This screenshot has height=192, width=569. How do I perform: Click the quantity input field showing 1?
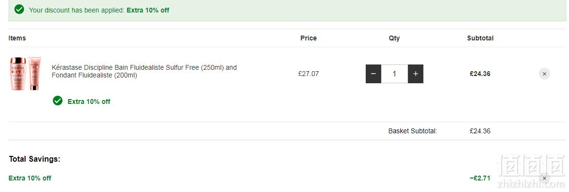coord(395,74)
